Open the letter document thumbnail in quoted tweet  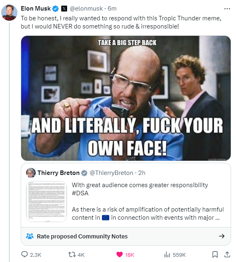pyautogui.click(x=47, y=201)
